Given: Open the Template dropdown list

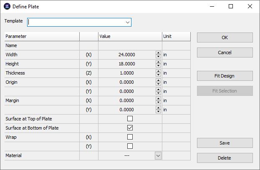Looking at the screenshot, I should (x=127, y=22).
